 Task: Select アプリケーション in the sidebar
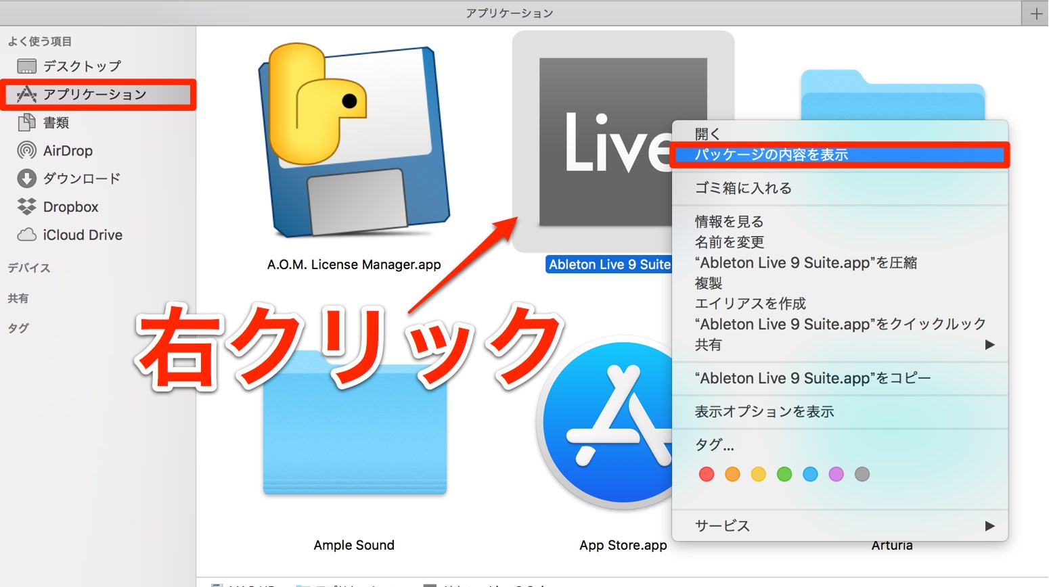98,94
